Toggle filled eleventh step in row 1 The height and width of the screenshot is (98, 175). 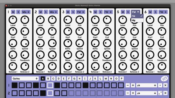pyautogui.click(x=86, y=85)
